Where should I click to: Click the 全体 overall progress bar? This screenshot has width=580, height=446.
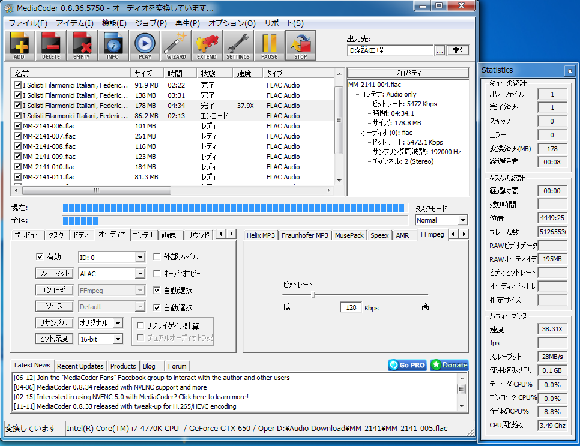click(235, 220)
